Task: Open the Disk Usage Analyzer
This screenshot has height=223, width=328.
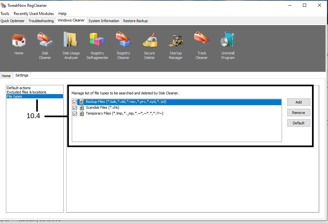Action: (x=71, y=39)
